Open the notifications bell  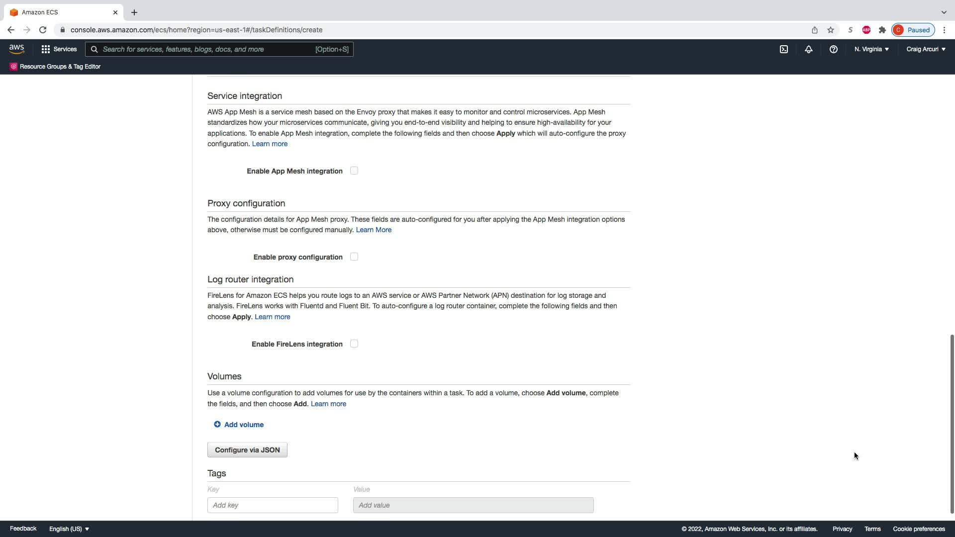pyautogui.click(x=809, y=49)
